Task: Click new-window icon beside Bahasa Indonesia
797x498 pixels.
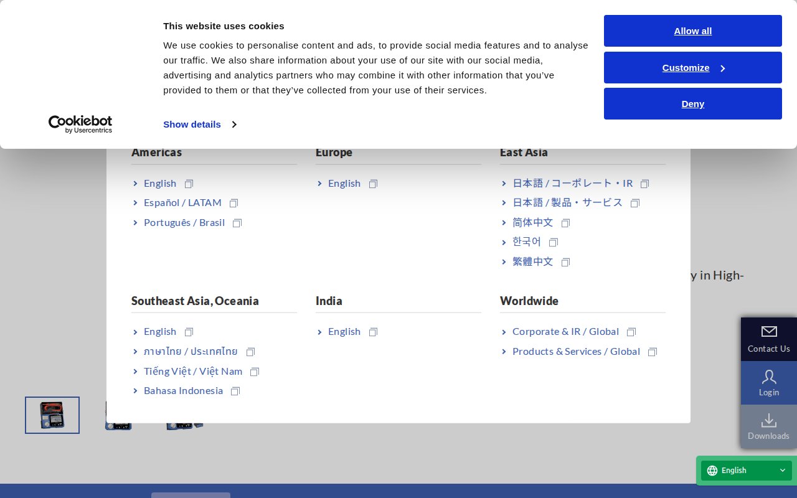Action: (x=235, y=391)
